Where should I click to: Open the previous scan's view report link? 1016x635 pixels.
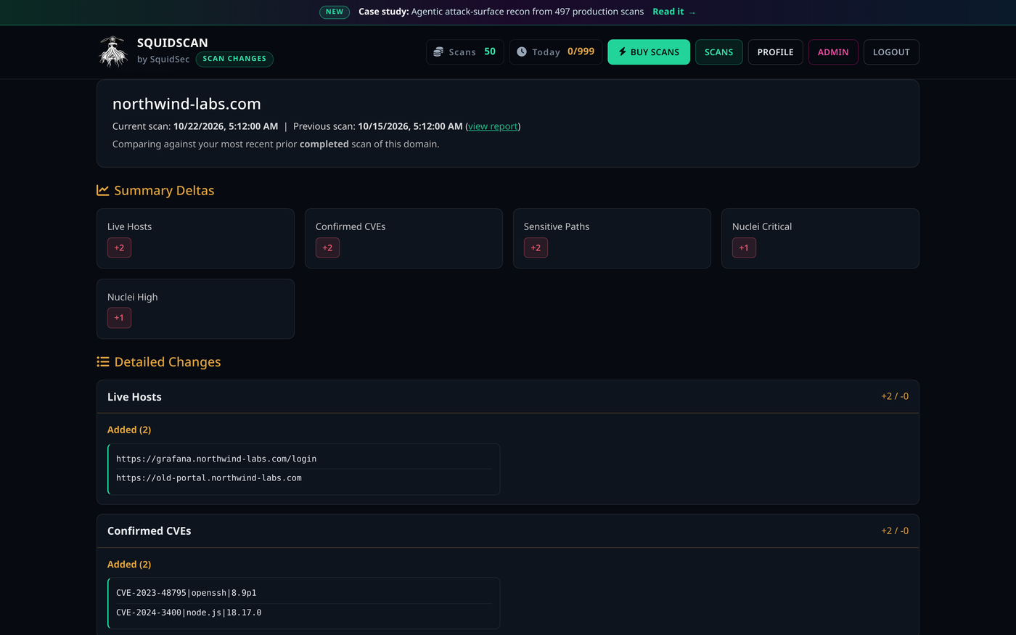[493, 126]
